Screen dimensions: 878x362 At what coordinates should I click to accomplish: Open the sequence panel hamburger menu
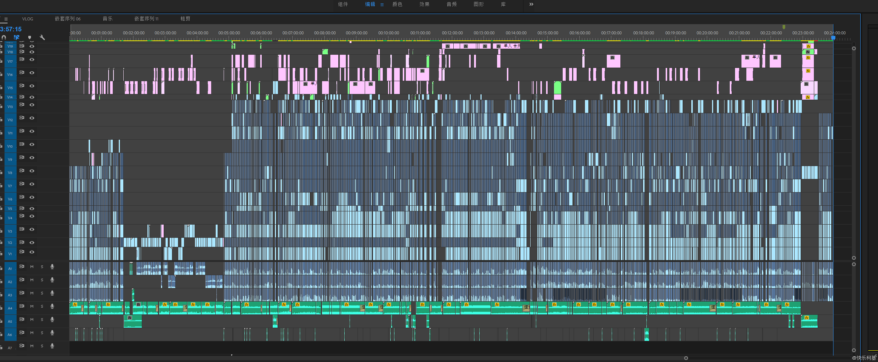point(6,19)
